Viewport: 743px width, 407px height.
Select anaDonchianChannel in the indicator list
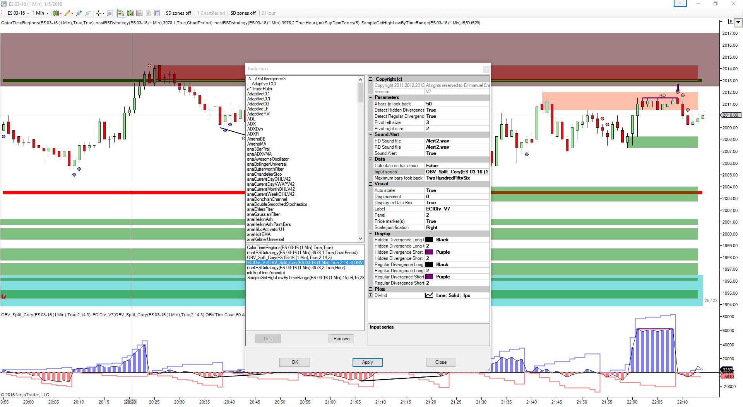click(267, 199)
